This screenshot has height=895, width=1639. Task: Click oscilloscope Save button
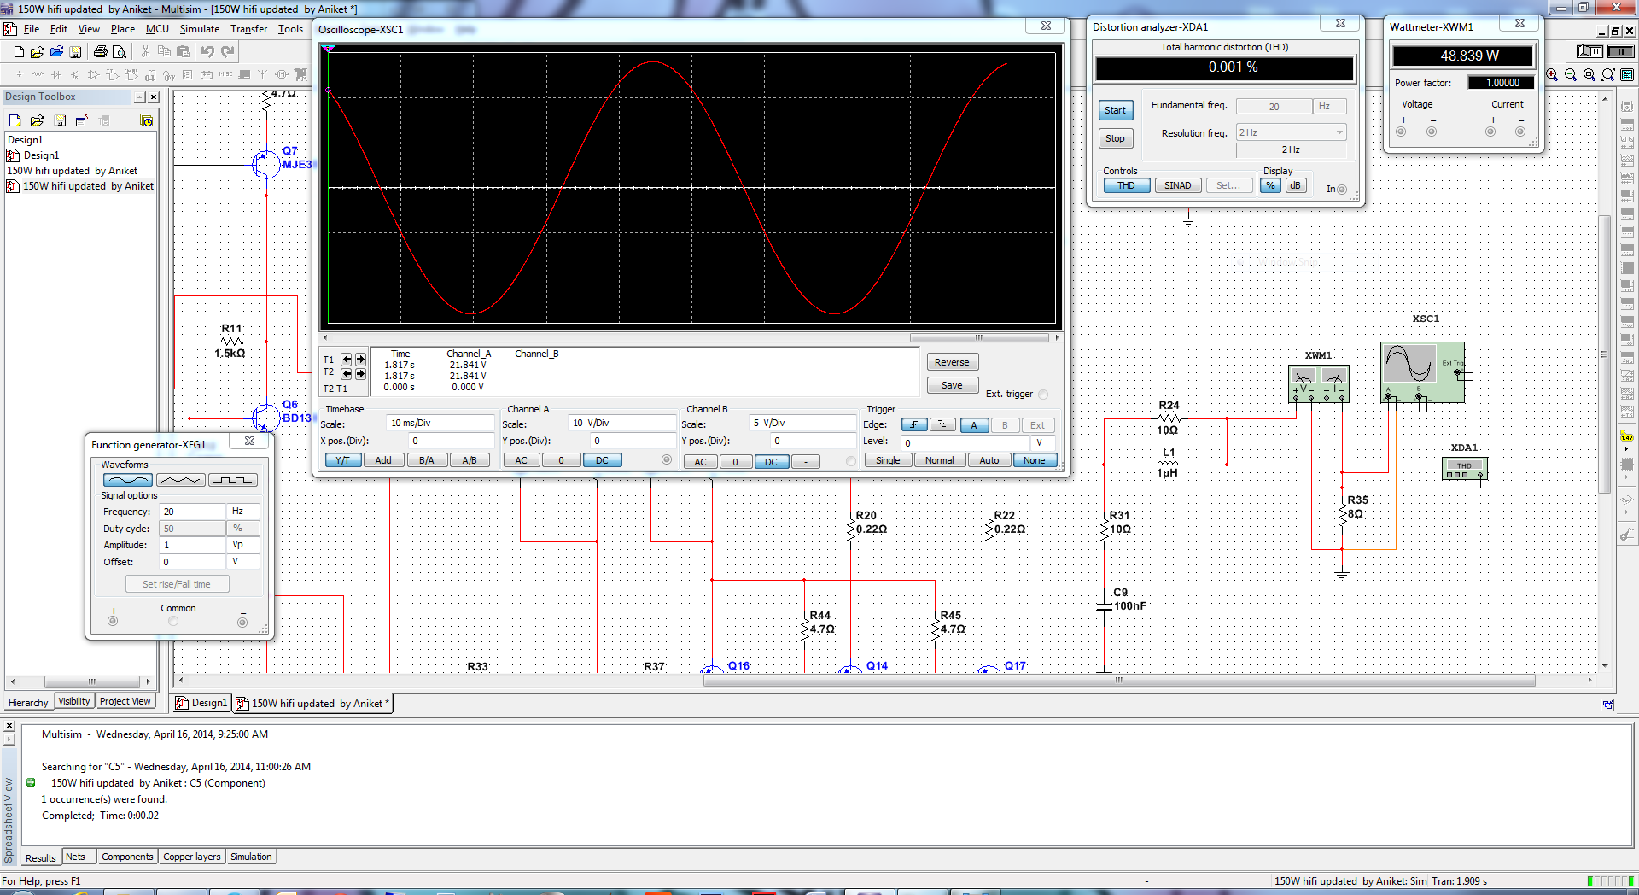click(x=952, y=385)
